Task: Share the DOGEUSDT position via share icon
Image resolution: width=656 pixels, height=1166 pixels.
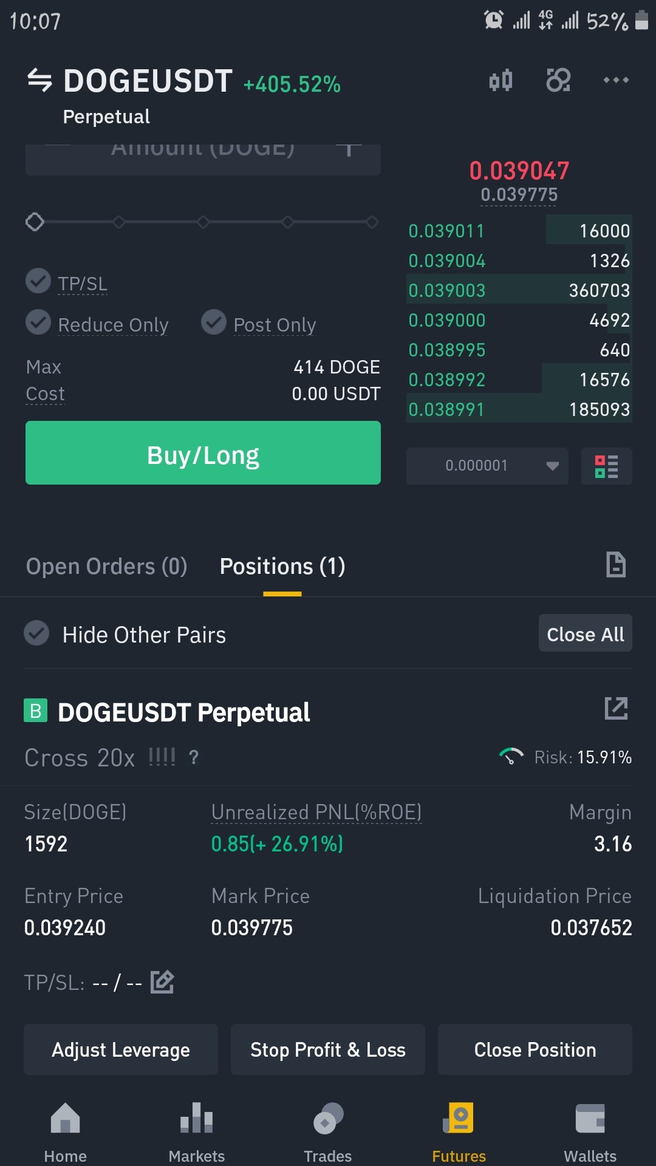Action: (x=616, y=709)
